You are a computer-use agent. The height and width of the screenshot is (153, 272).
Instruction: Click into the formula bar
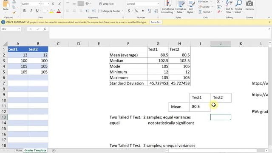click(x=158, y=33)
